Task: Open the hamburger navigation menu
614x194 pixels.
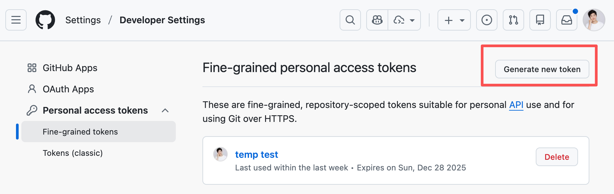Action: click(16, 20)
